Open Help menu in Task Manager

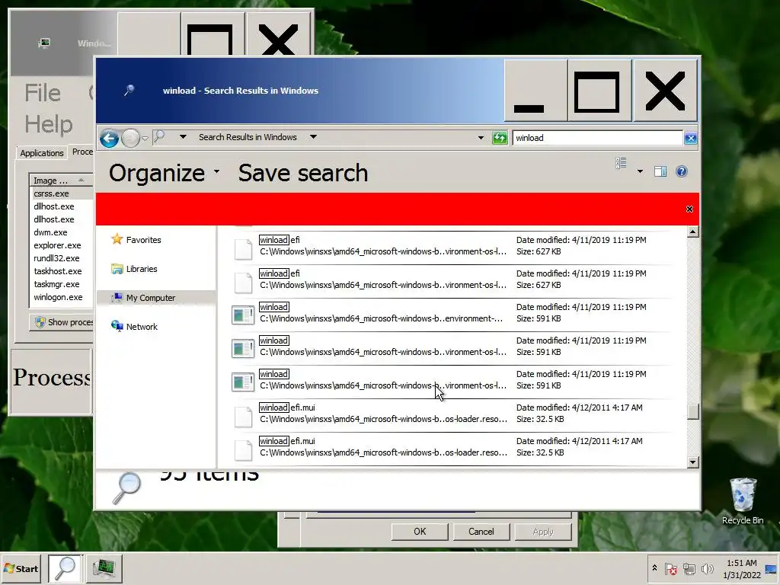click(x=48, y=124)
